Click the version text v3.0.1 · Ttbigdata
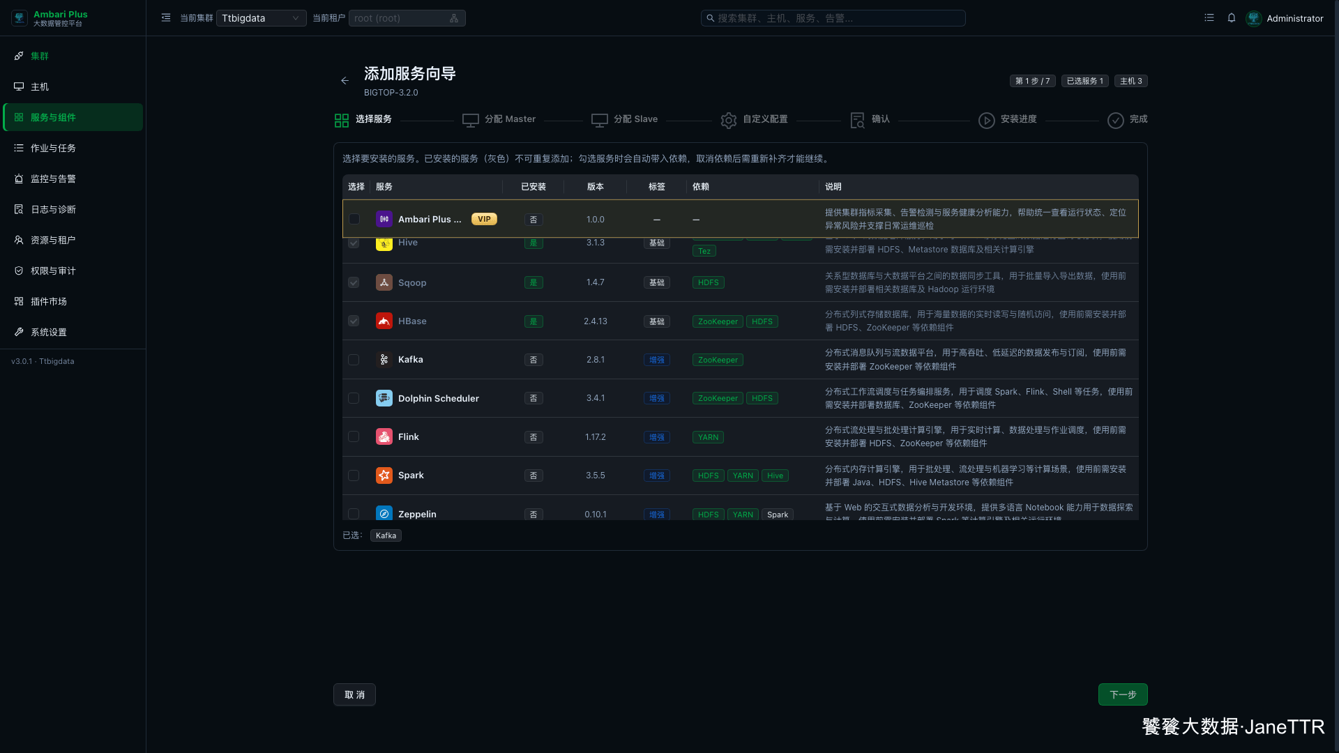The height and width of the screenshot is (753, 1339). point(43,361)
